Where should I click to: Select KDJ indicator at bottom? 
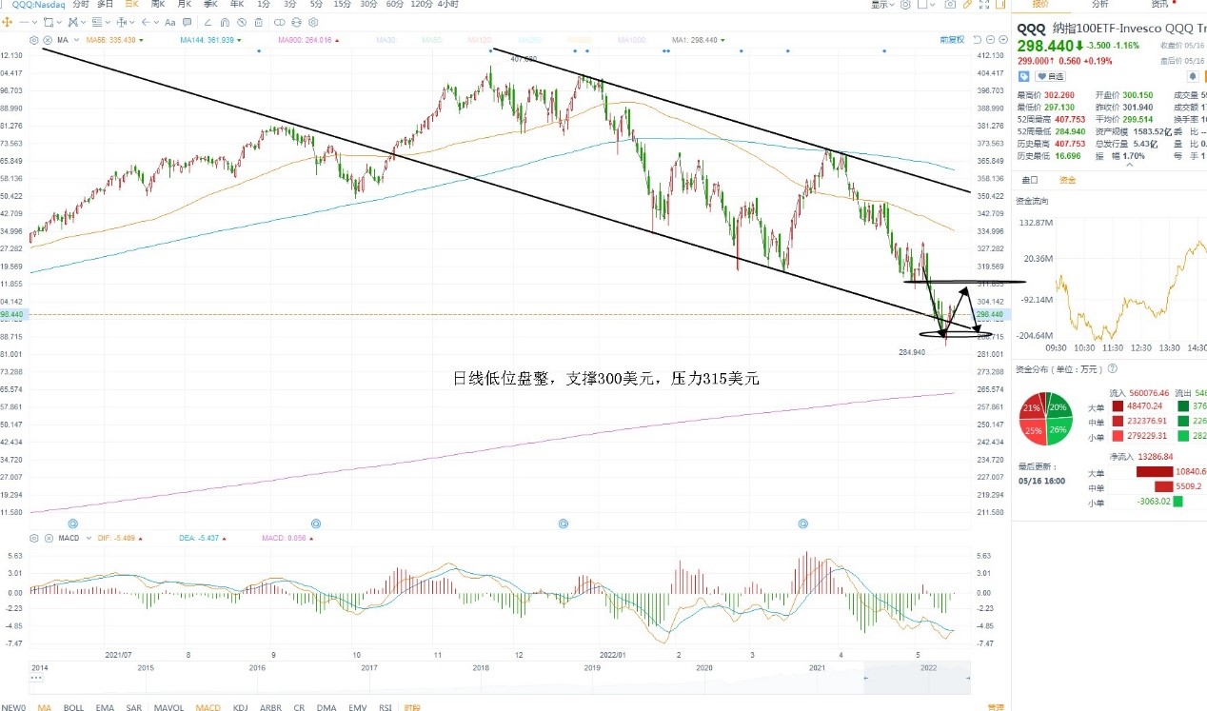240,707
